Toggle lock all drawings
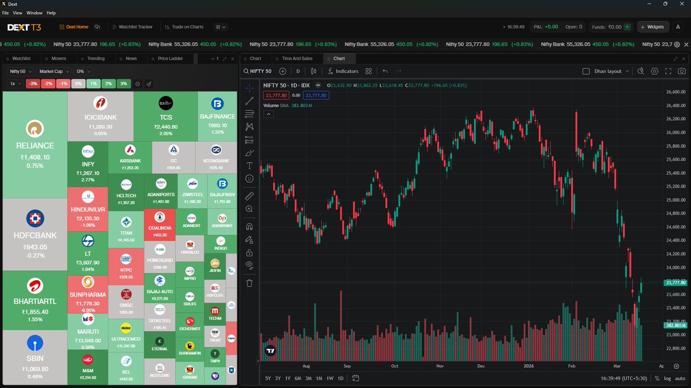The image size is (691, 388). tap(249, 253)
